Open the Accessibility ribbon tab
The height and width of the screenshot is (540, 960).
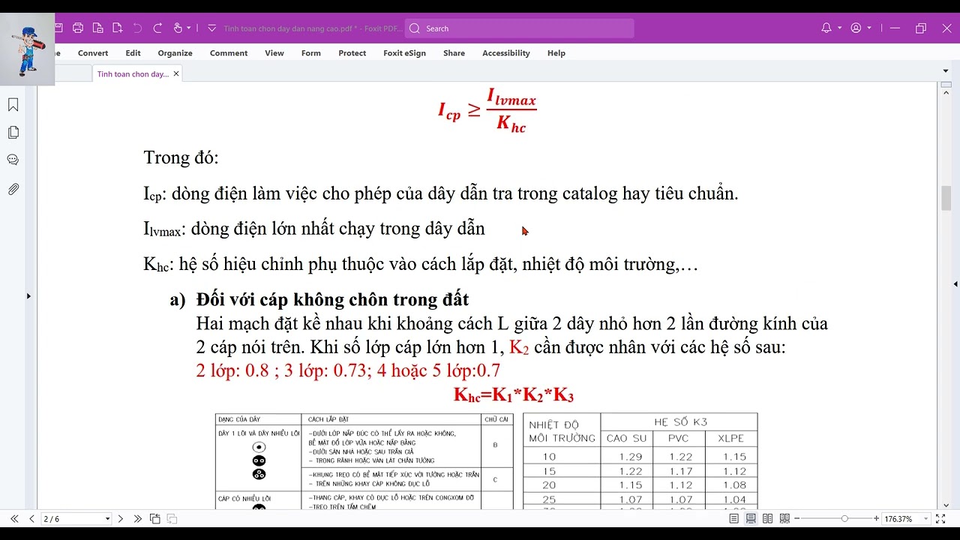[506, 53]
